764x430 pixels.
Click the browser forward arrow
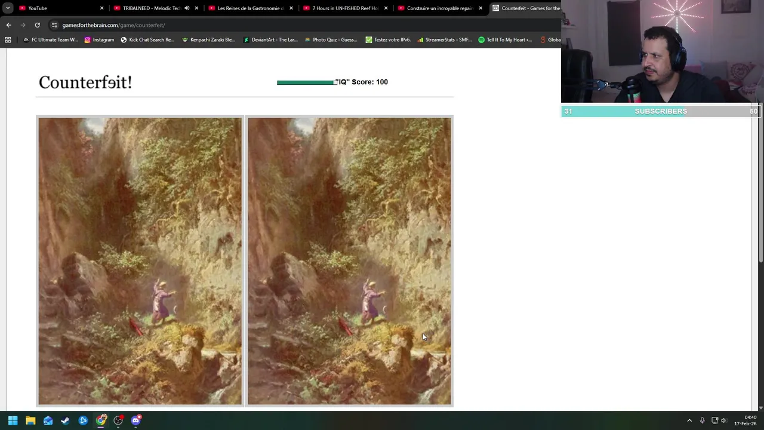(x=23, y=25)
